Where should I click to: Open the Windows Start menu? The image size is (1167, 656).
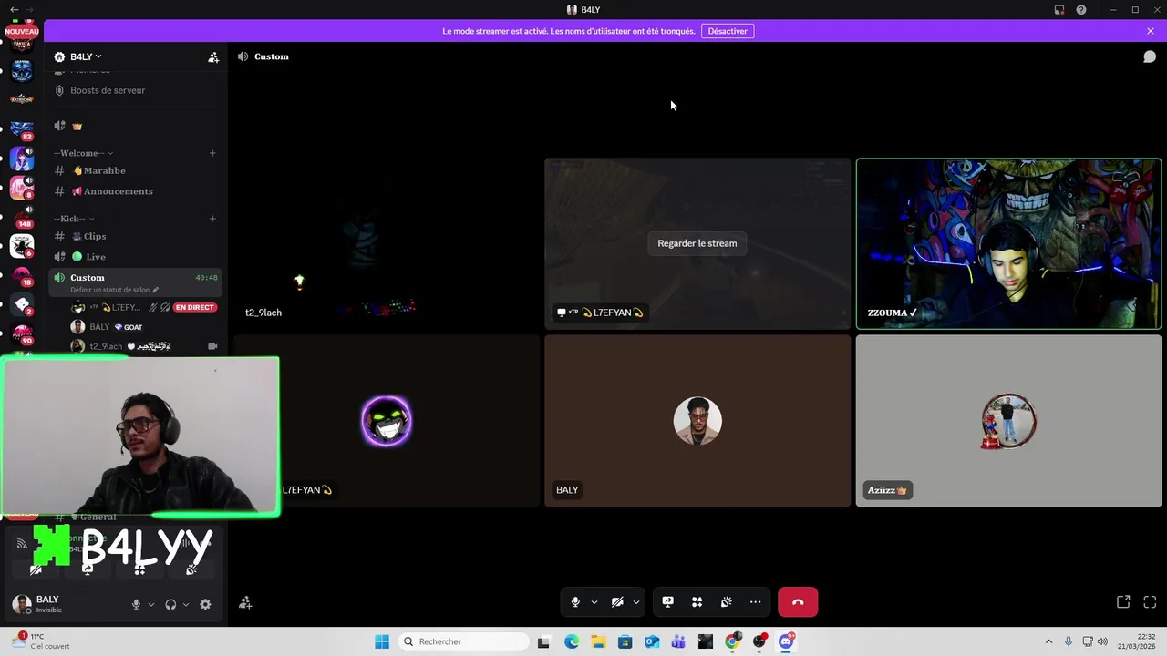pyautogui.click(x=382, y=641)
